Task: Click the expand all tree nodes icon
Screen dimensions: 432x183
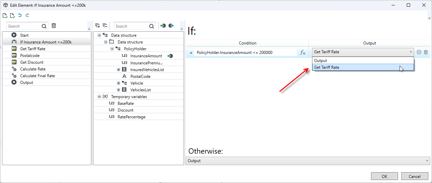Action: (97, 26)
